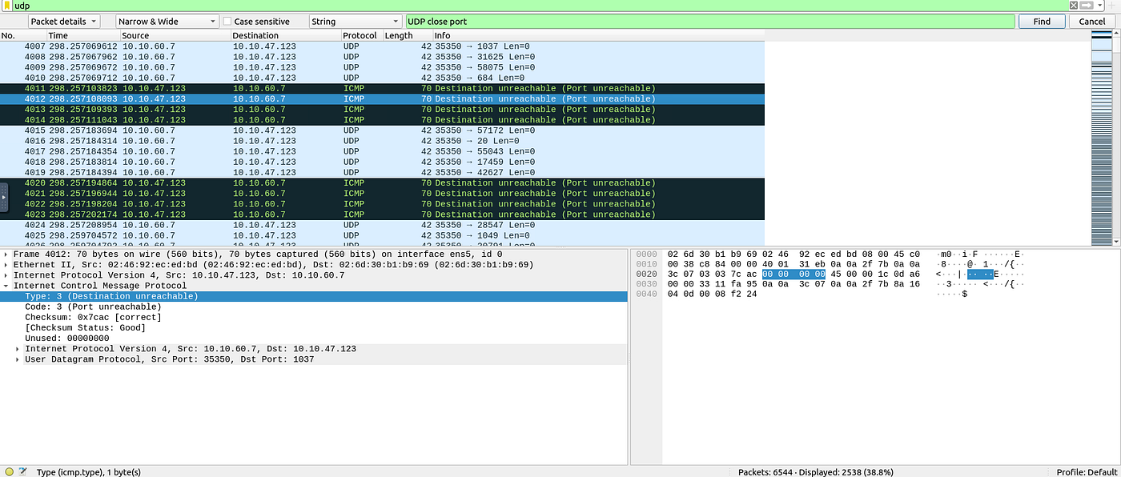Select packet number 4008 row

pos(382,57)
